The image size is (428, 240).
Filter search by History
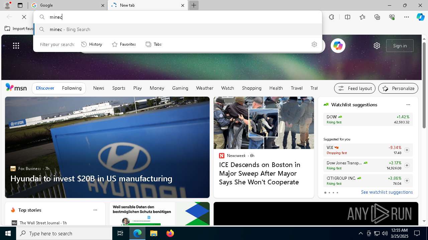coord(92,44)
